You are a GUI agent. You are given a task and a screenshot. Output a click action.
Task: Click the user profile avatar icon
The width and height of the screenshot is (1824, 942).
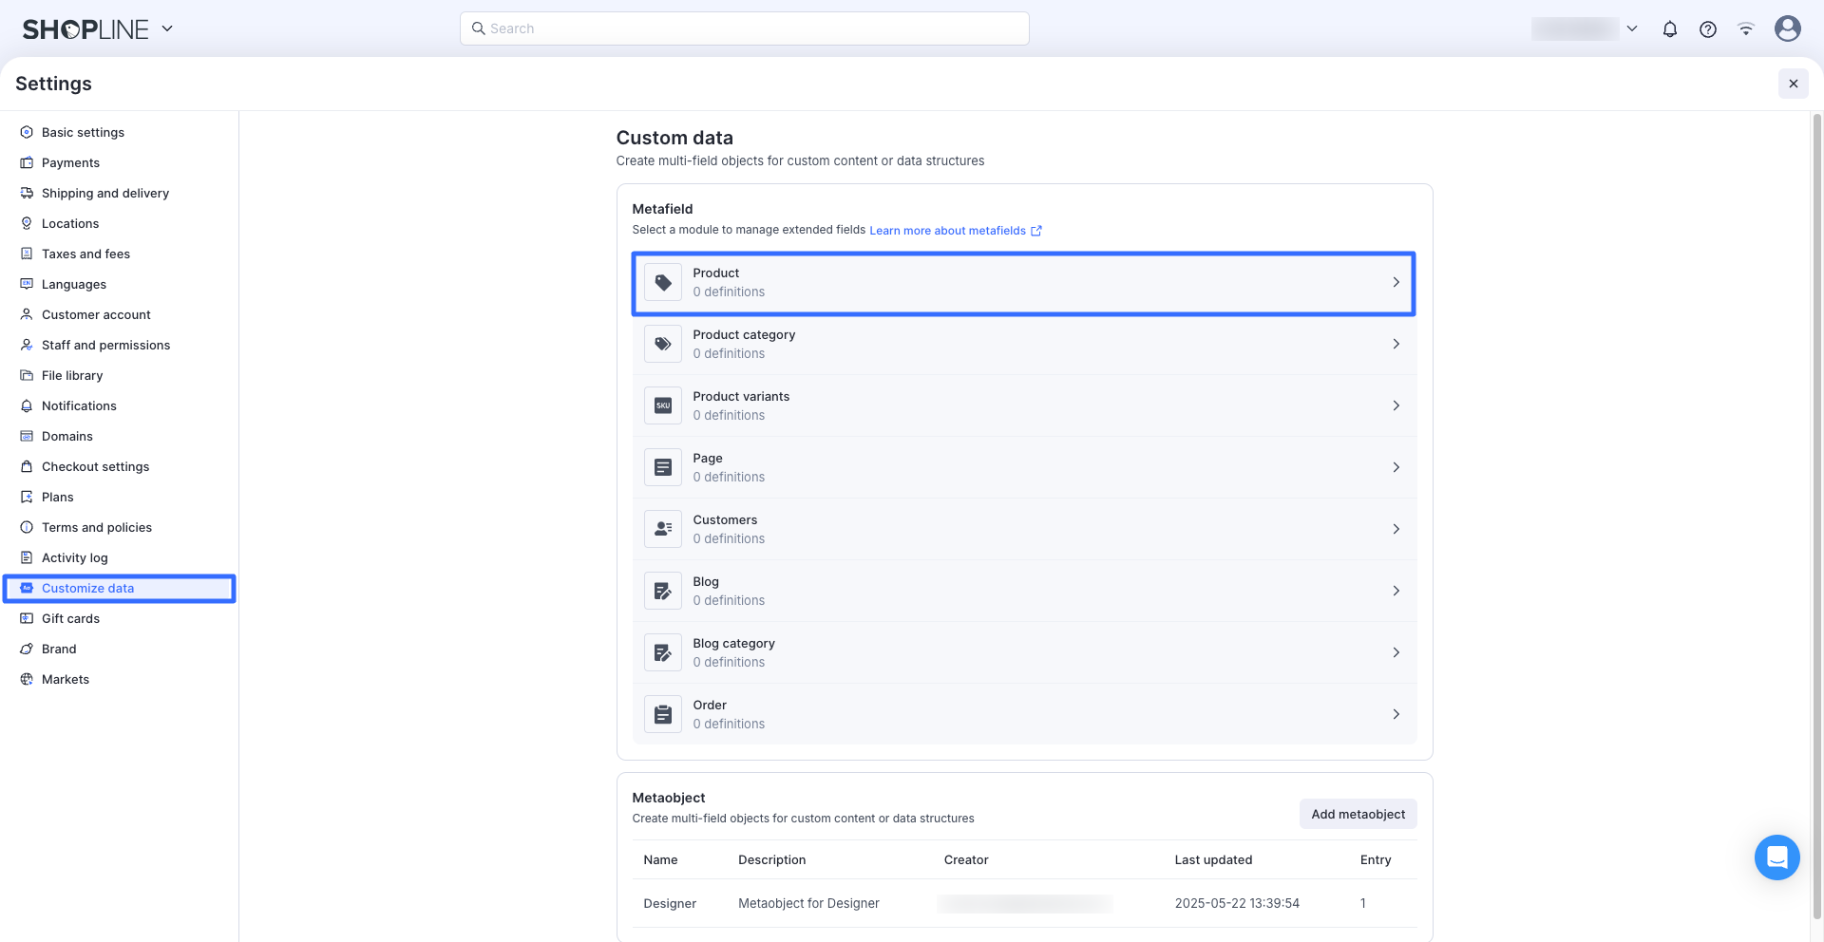pos(1787,29)
